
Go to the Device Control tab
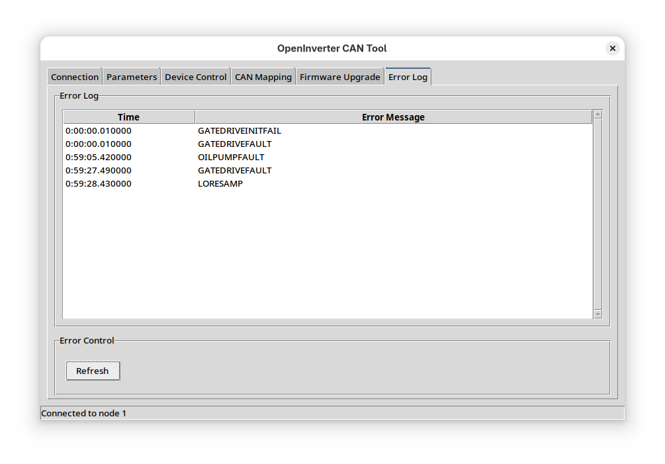[195, 77]
